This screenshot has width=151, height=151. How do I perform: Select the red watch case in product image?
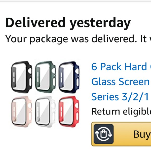click(x=69, y=112)
